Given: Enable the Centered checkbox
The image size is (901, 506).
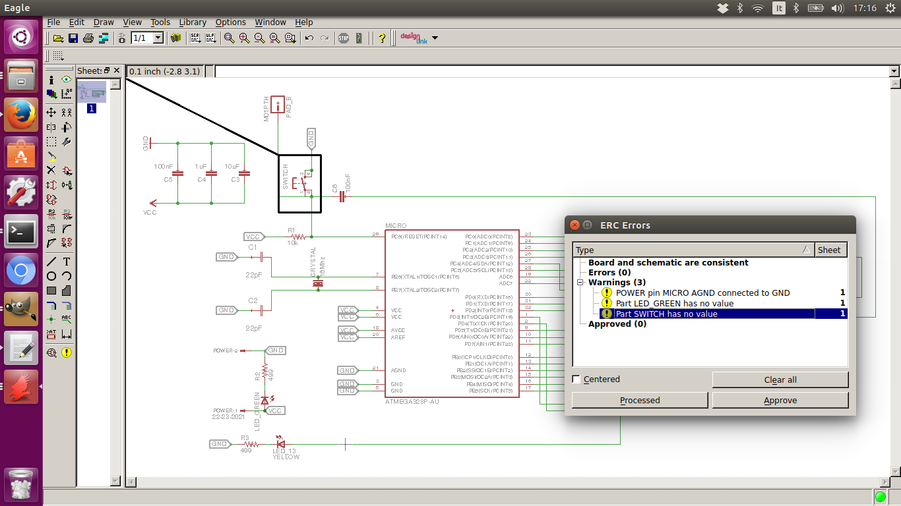Looking at the screenshot, I should (576, 379).
